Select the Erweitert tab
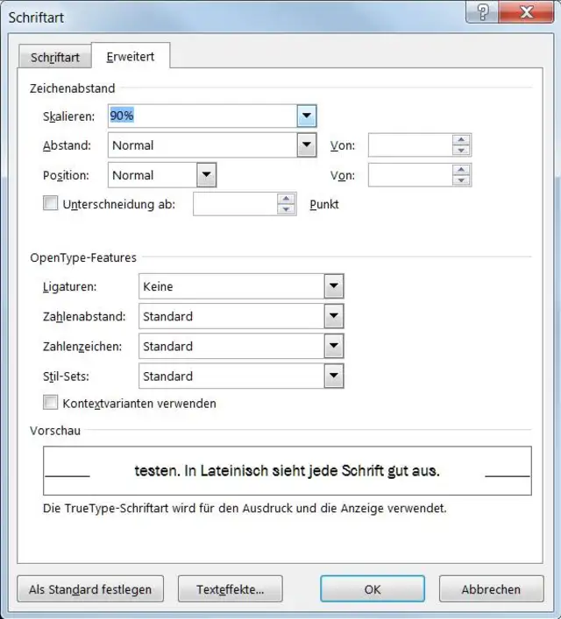The width and height of the screenshot is (561, 619). (131, 57)
